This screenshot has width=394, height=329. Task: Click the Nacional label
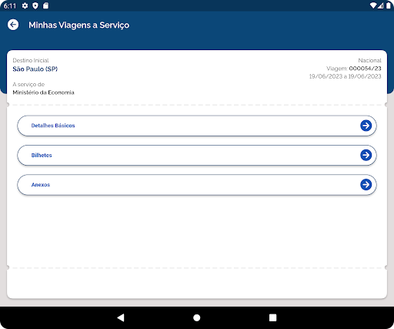pos(369,60)
